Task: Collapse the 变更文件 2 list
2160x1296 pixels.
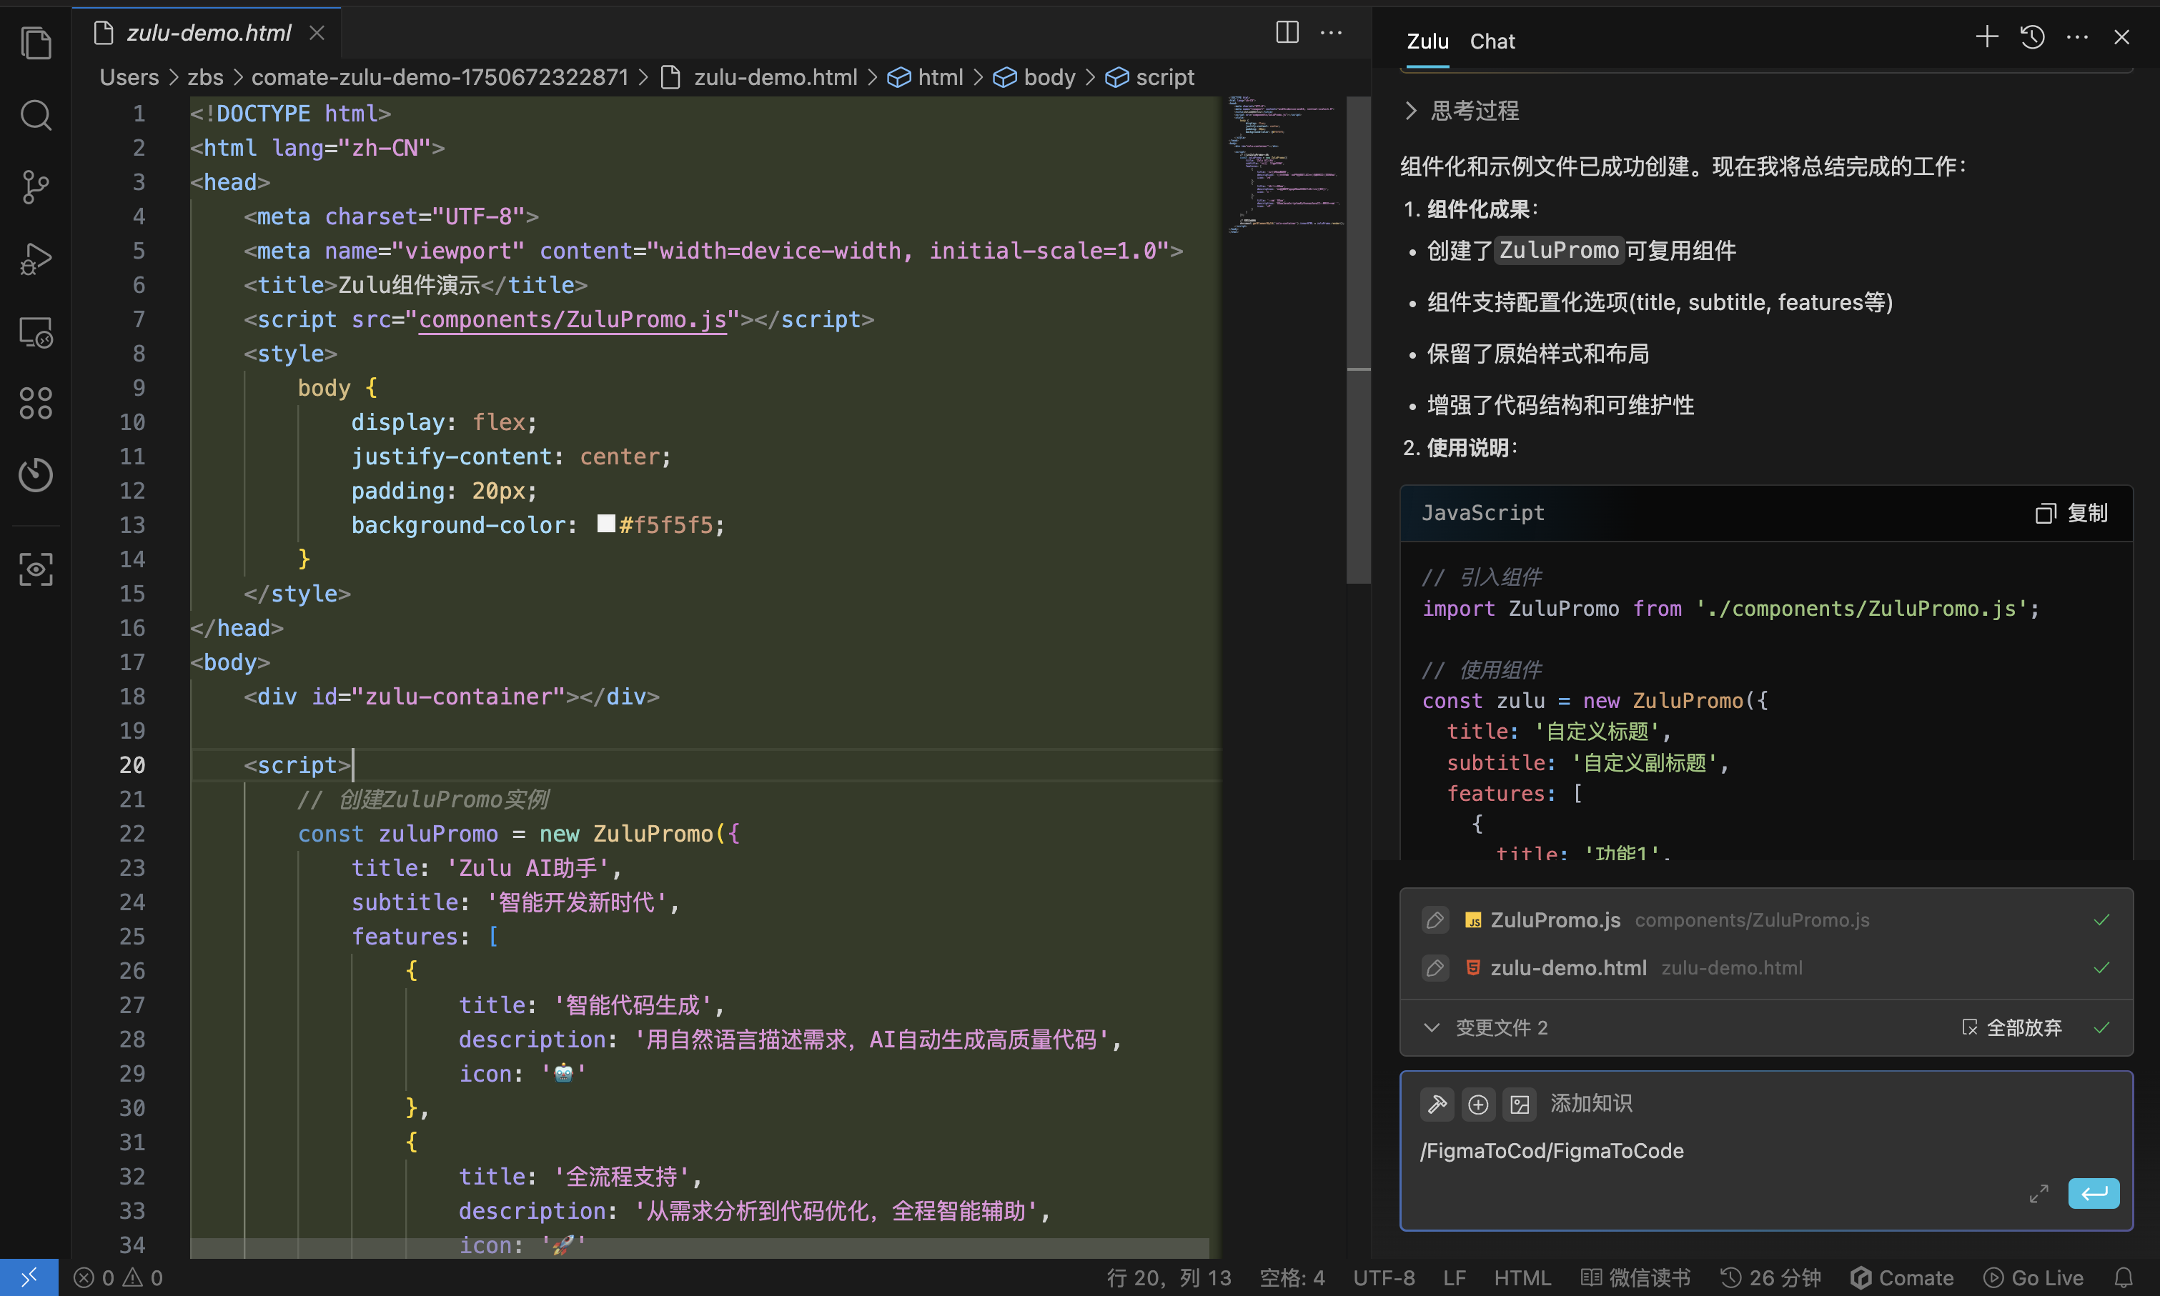Action: pyautogui.click(x=1432, y=1028)
